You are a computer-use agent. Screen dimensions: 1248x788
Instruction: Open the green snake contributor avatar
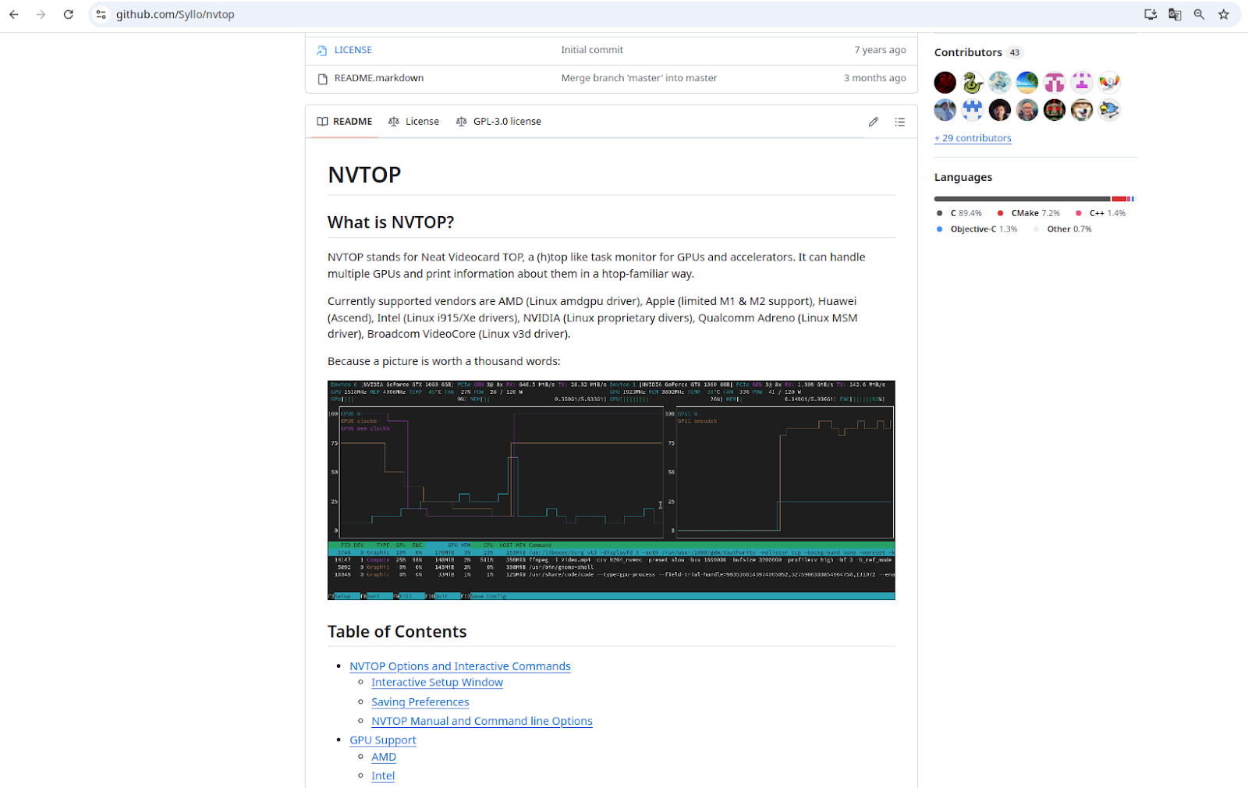point(973,83)
